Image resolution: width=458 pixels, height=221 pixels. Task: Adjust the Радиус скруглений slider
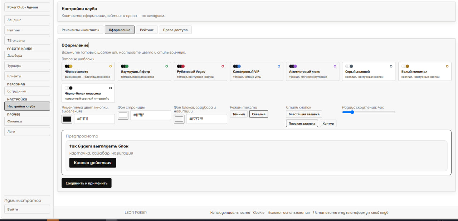coord(369,112)
